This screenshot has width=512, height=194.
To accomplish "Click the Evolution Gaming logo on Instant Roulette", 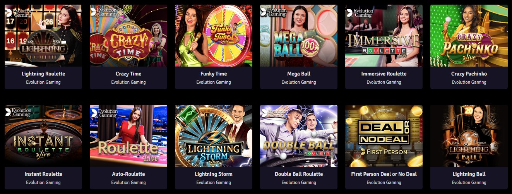I will (19, 113).
